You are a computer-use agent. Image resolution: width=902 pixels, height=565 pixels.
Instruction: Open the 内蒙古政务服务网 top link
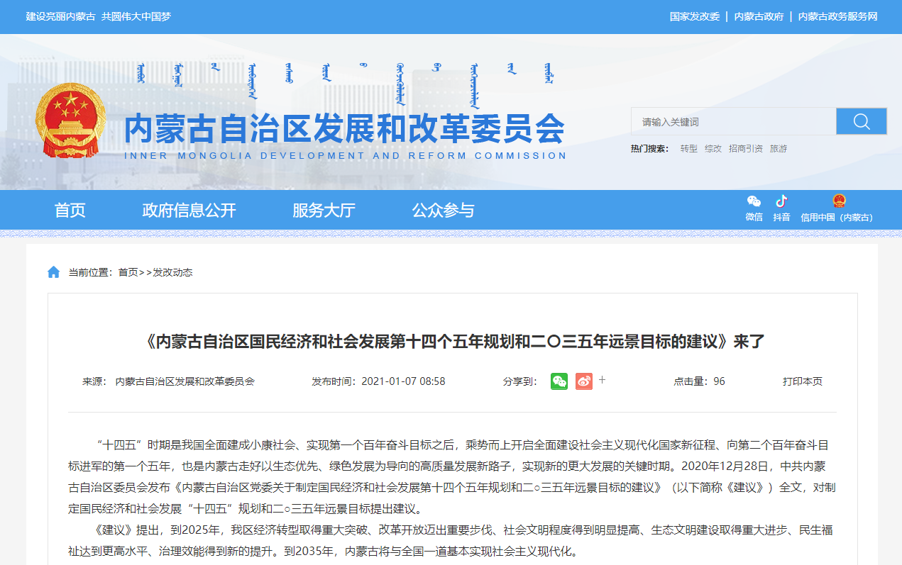tap(837, 16)
